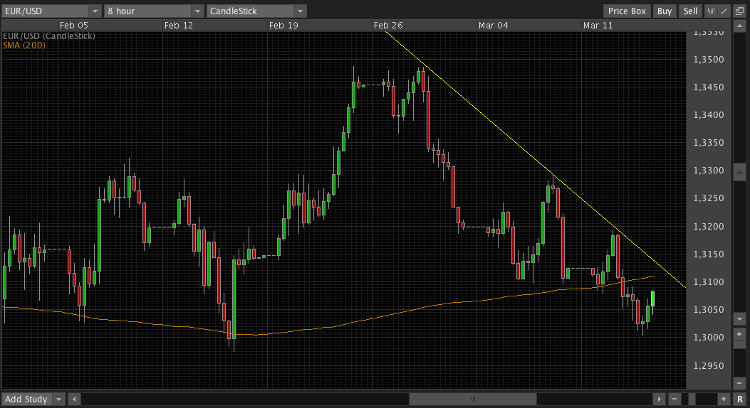The height and width of the screenshot is (408, 750).
Task: Click the 1,3050 price label
Action: click(709, 310)
